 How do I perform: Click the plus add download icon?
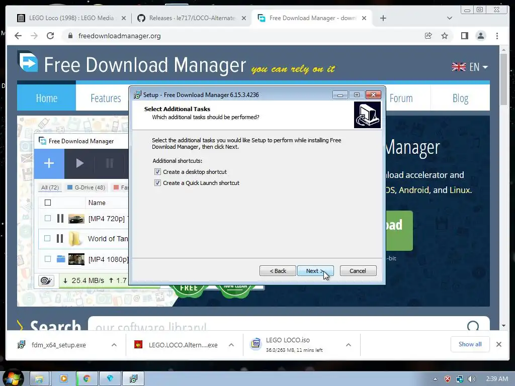tap(49, 163)
